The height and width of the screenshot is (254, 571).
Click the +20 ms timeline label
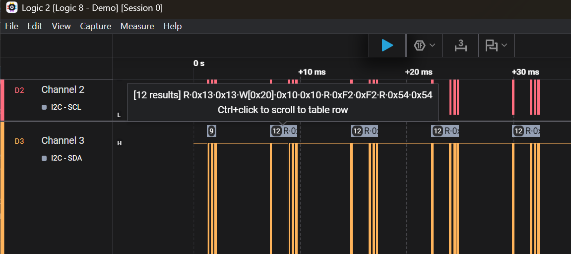419,72
